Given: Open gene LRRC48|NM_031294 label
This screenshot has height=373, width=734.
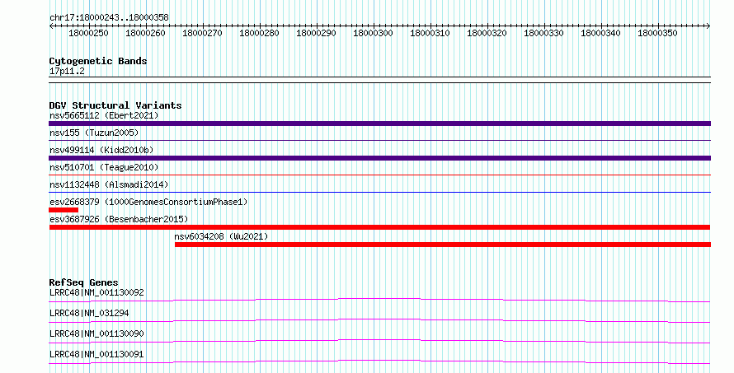Looking at the screenshot, I should tap(89, 313).
